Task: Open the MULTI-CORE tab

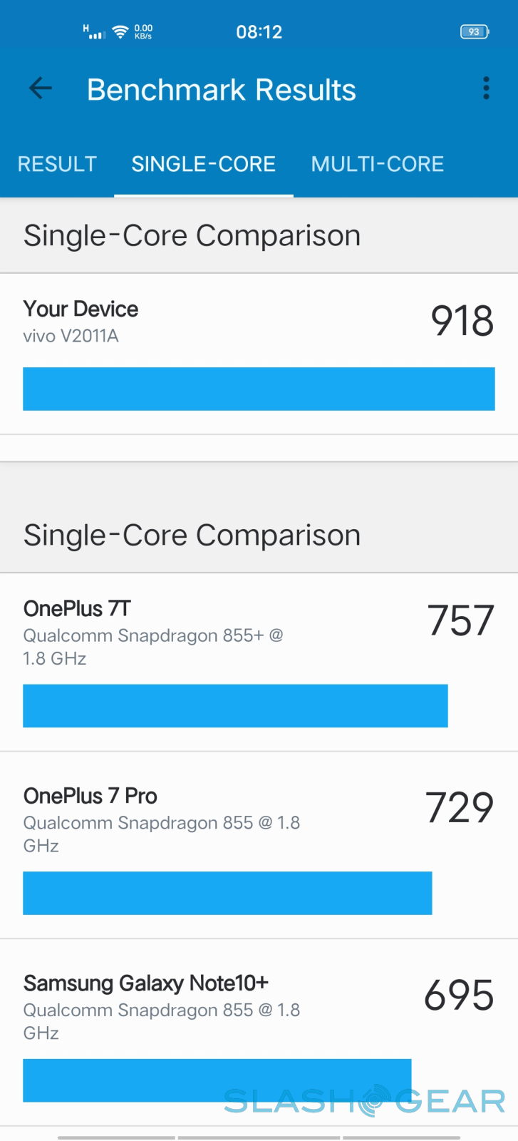Action: coord(378,164)
